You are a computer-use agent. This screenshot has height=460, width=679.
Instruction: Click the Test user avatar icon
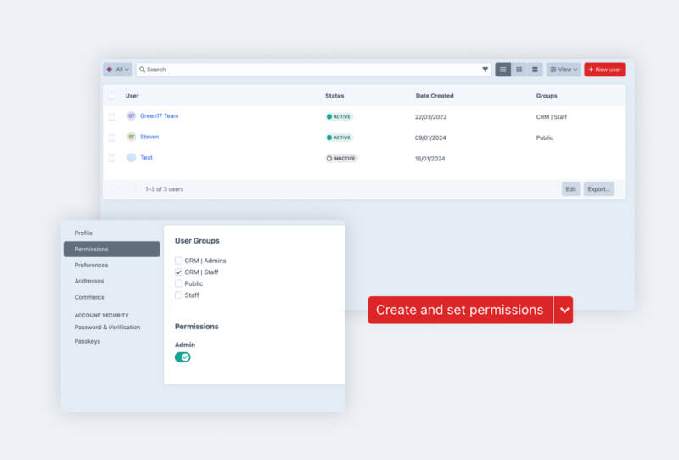click(x=132, y=158)
